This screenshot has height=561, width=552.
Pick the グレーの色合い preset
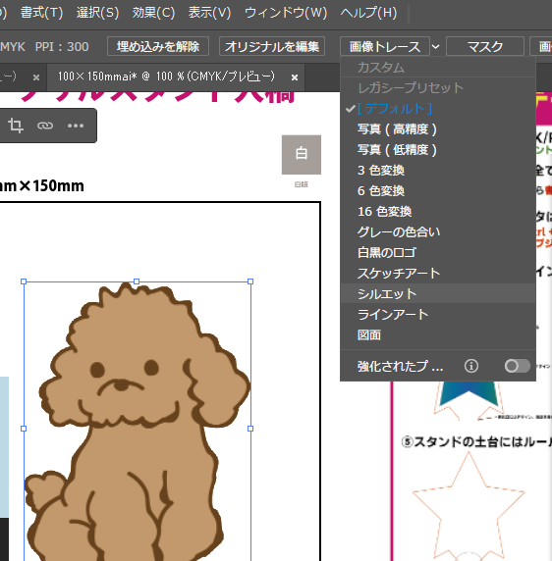pyautogui.click(x=438, y=232)
